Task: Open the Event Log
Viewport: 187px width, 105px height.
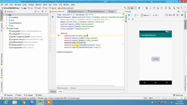Action: coord(178,95)
